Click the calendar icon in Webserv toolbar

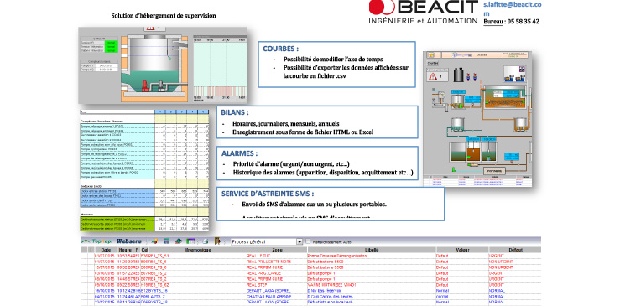coord(190,241)
